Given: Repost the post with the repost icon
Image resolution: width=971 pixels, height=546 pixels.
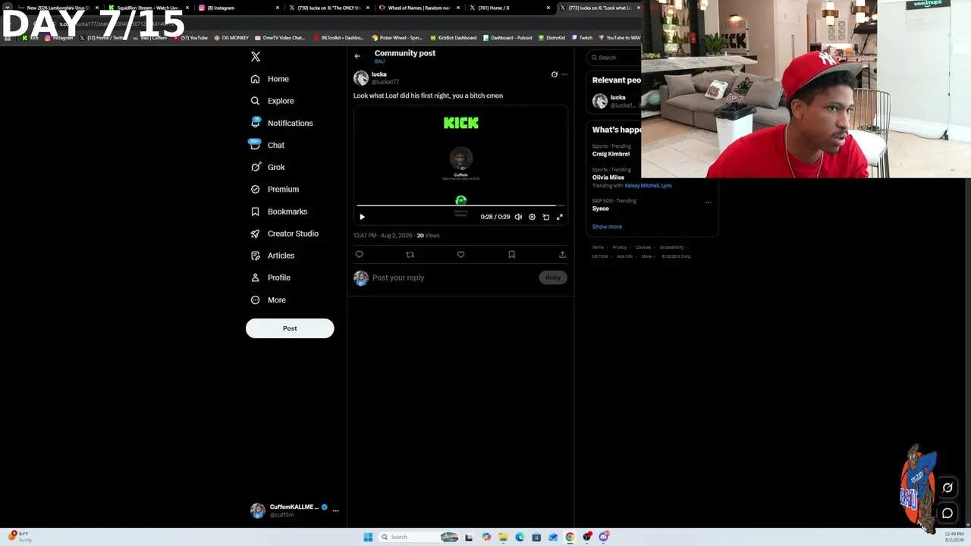Looking at the screenshot, I should coord(410,255).
